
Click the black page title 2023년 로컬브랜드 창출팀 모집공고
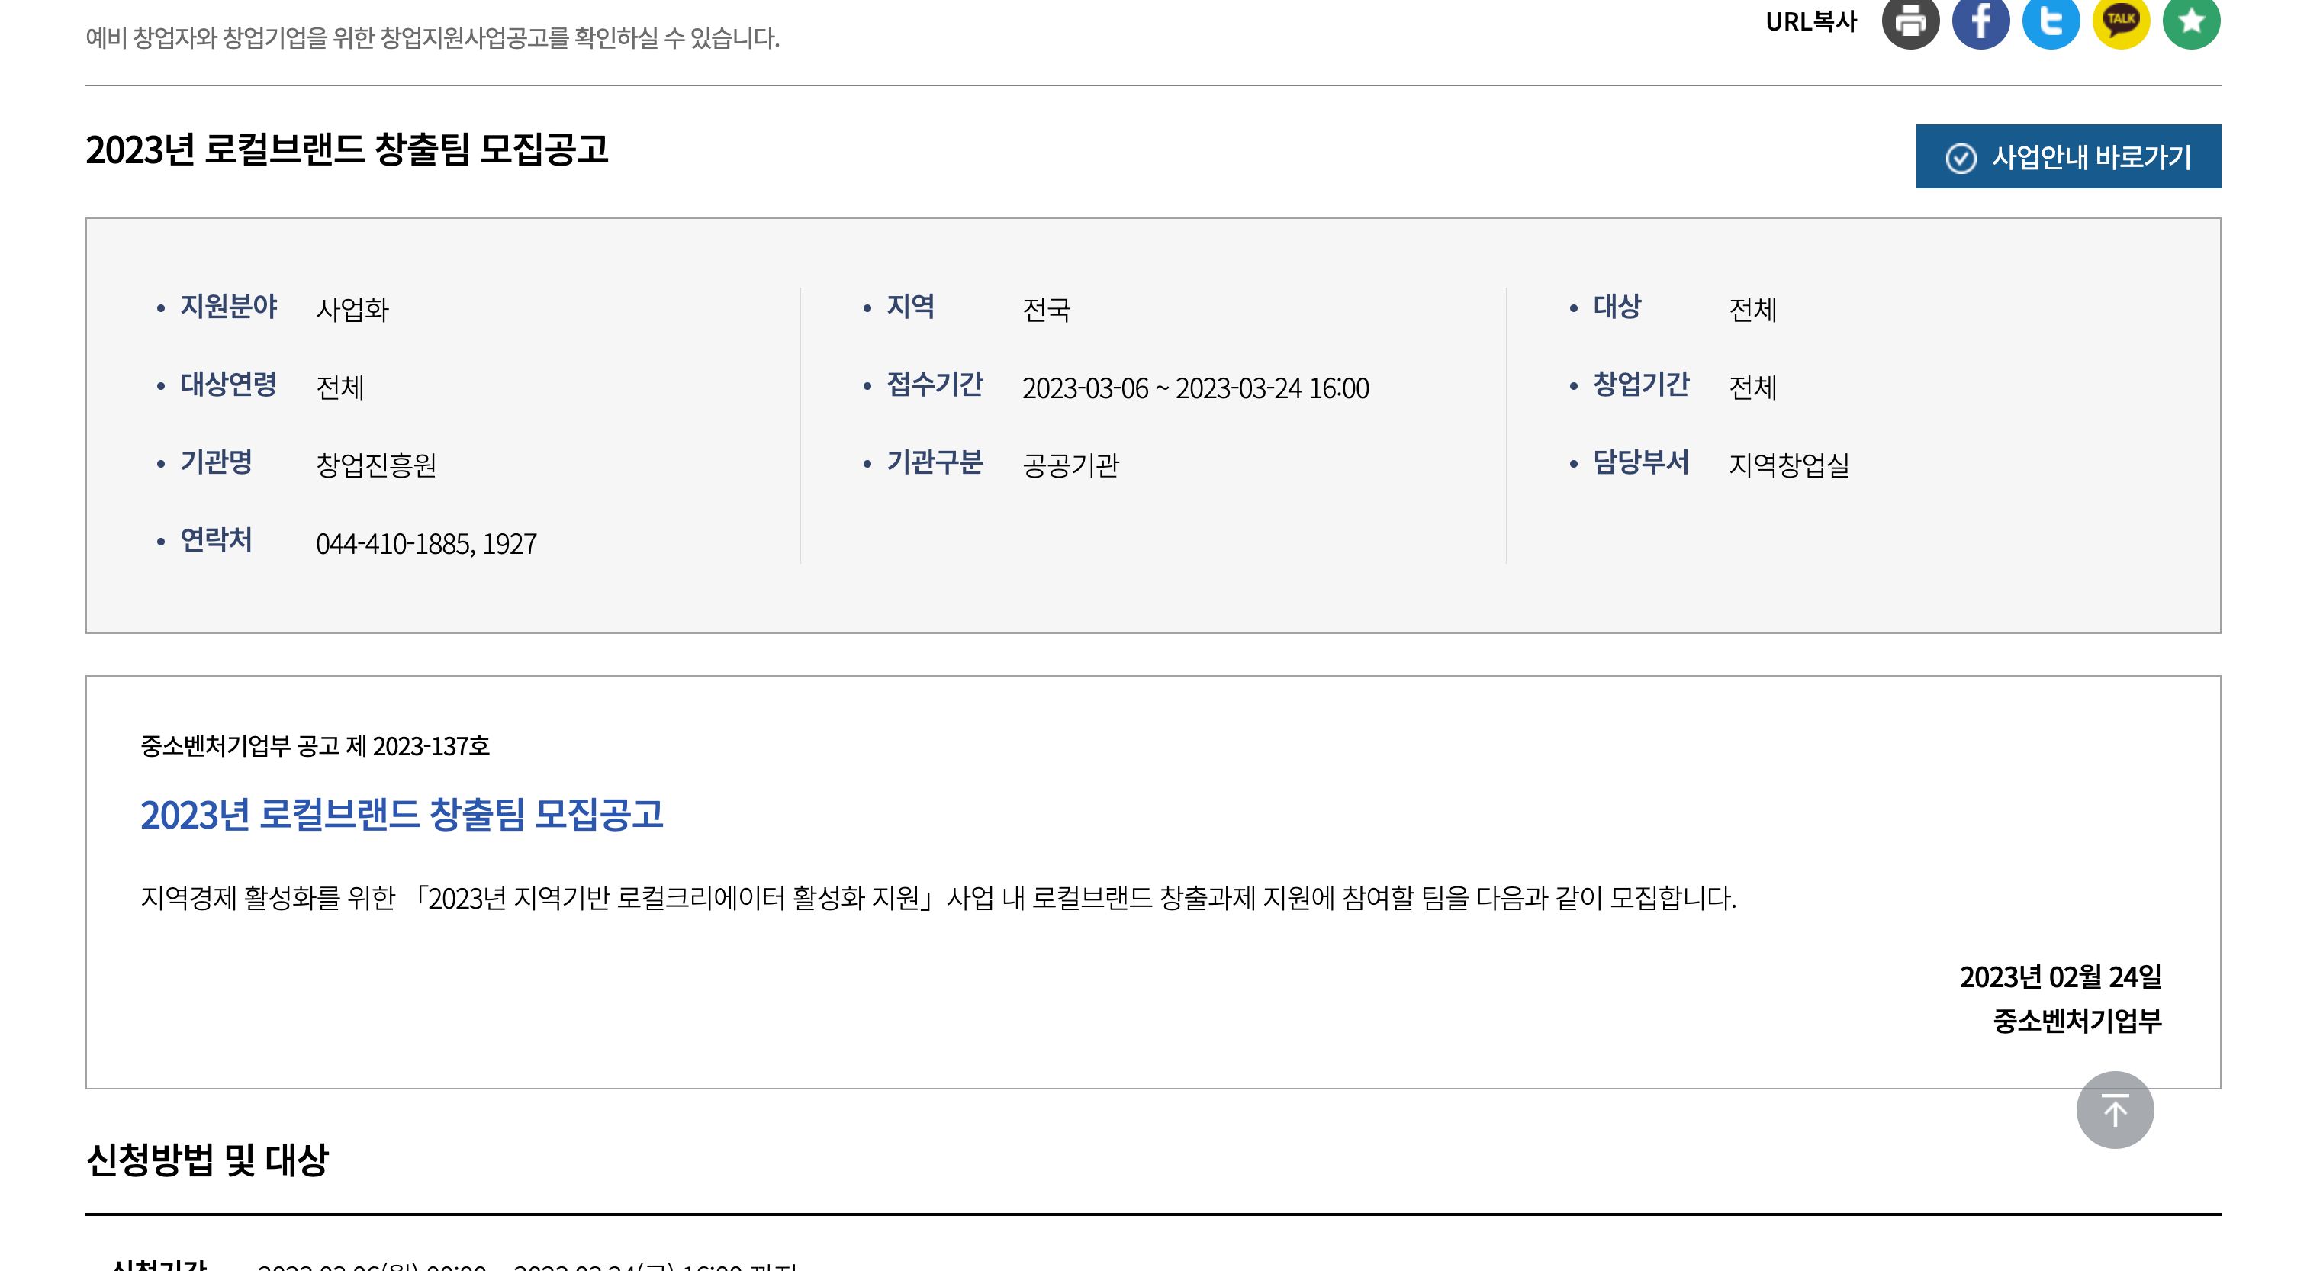[x=346, y=150]
